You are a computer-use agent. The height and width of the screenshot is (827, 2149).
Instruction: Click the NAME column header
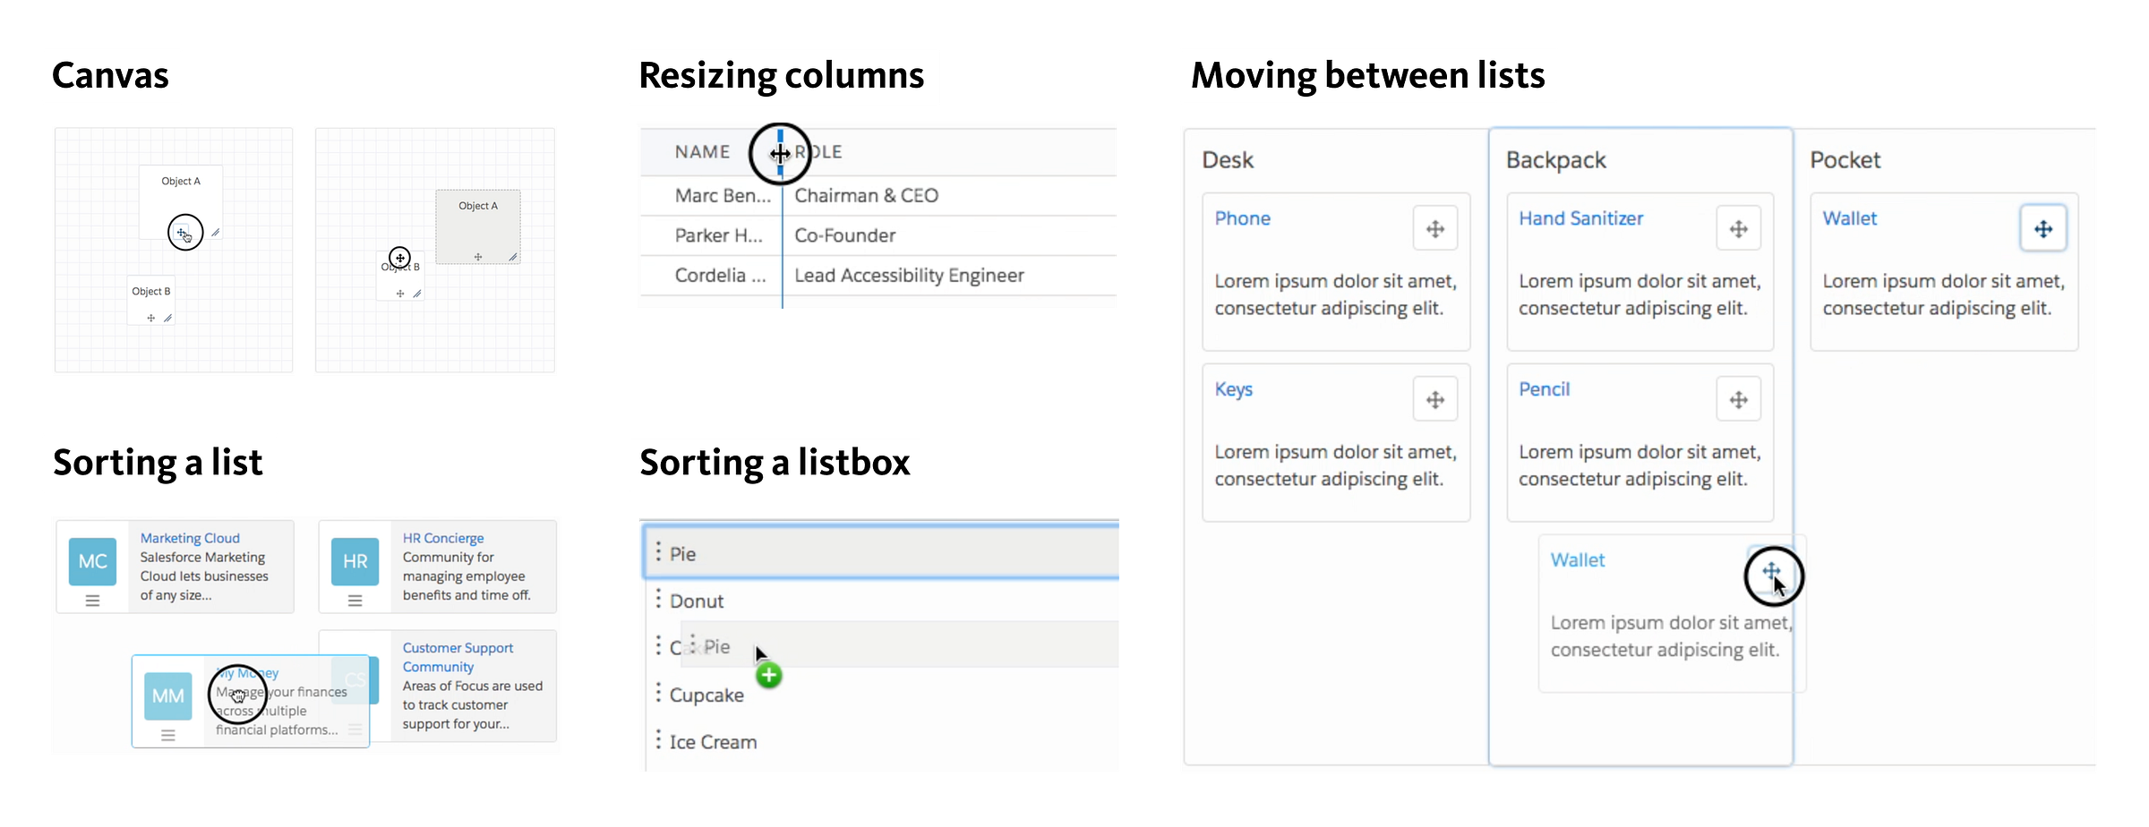pos(702,152)
